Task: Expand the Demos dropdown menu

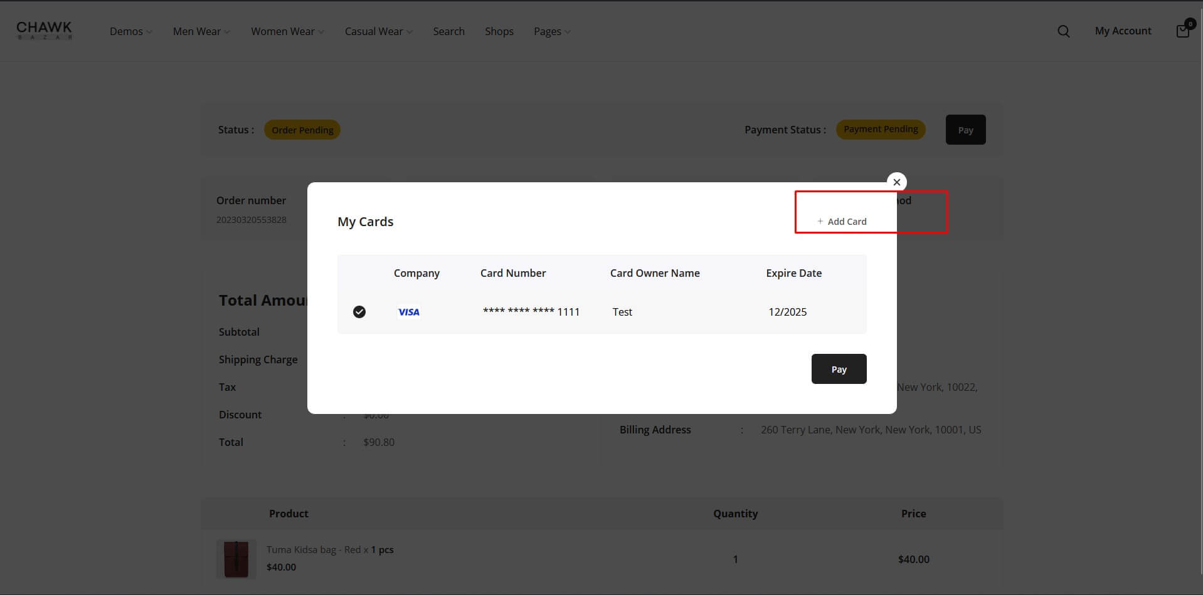Action: (130, 31)
